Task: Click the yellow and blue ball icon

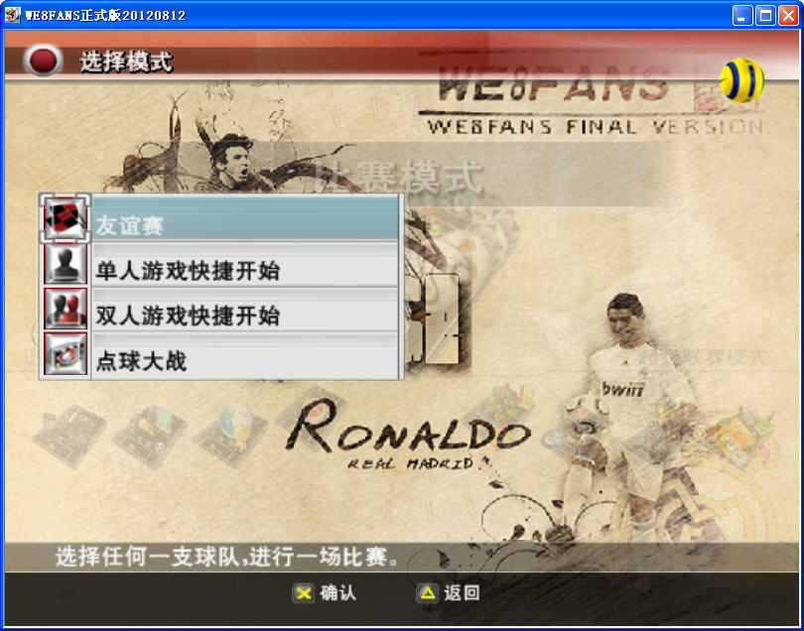Action: pos(741,80)
